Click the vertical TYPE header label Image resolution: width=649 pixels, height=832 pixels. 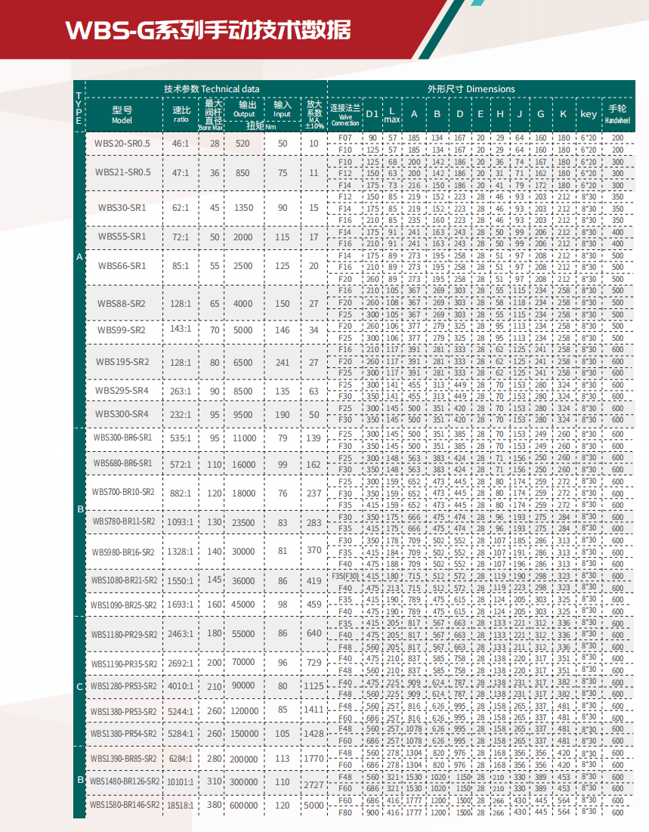tap(79, 108)
